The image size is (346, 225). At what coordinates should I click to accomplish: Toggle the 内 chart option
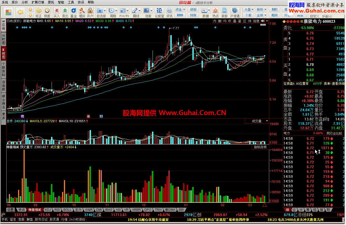(x=215, y=21)
